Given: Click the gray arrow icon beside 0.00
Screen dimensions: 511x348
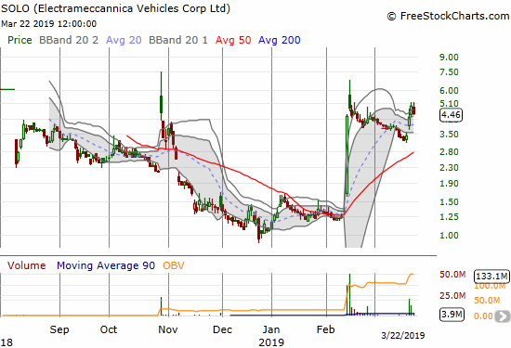Looking at the screenshot, I should (503, 316).
